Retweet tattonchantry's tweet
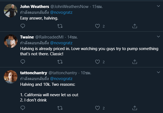This screenshot has height=113, width=163. 60,108
